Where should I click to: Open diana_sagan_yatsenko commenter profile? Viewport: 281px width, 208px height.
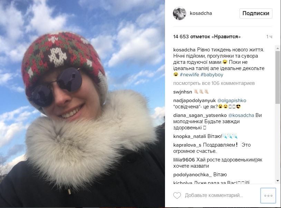tap(200, 116)
